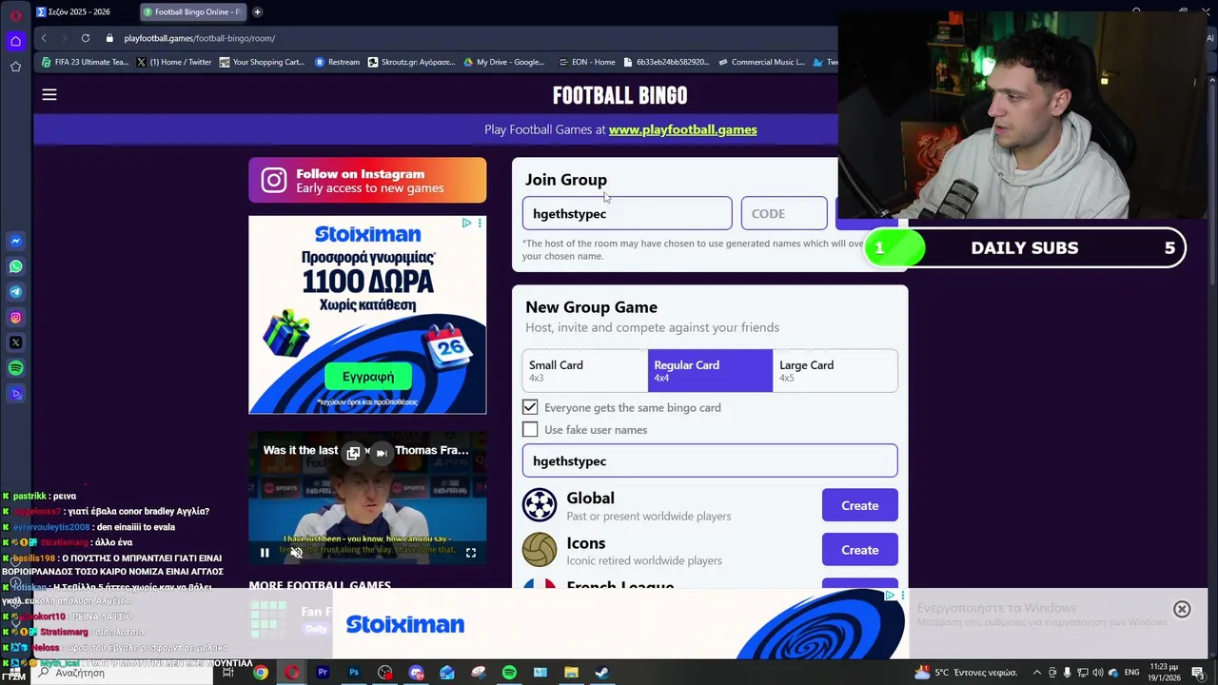This screenshot has width=1218, height=685.
Task: Click the www.playfootball.games link
Action: (682, 129)
